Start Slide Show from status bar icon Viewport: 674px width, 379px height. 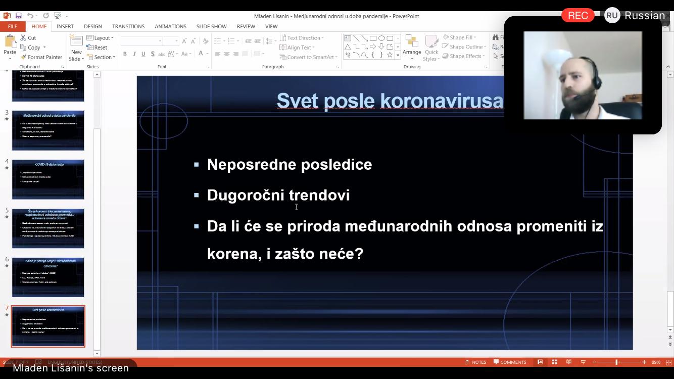583,362
